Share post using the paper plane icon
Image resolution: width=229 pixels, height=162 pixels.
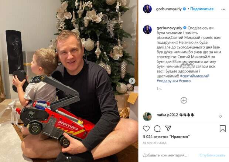pyautogui.click(x=168, y=128)
